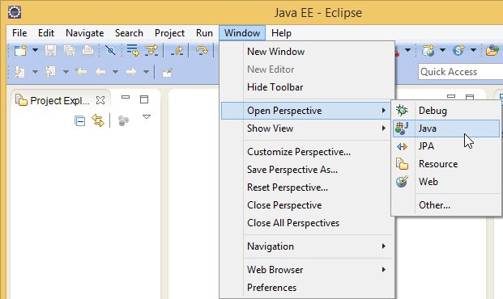Choose Customize Perspective... entry
503x299 pixels.
[307, 152]
